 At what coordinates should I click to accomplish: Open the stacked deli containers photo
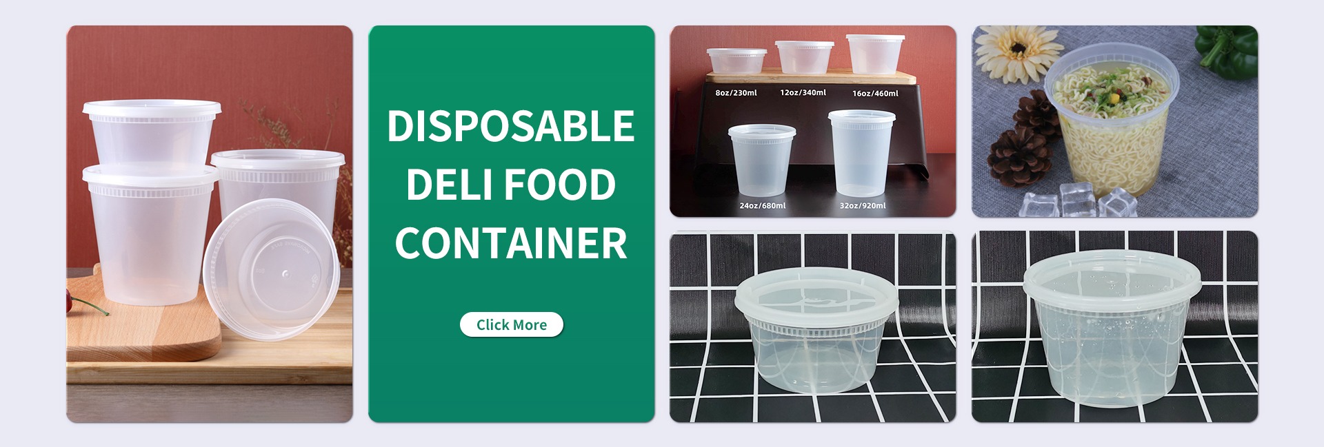(x=210, y=224)
